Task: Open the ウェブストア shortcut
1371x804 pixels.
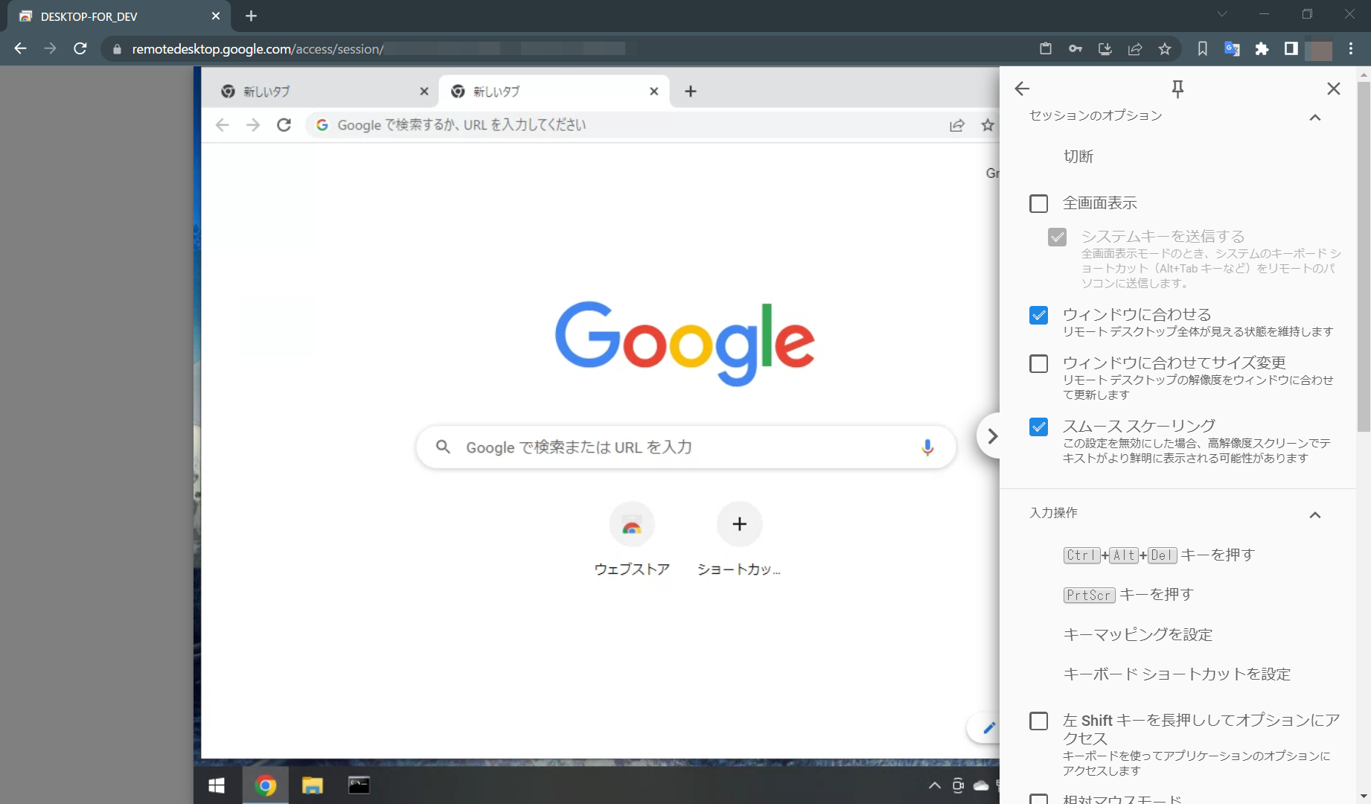Action: [632, 540]
